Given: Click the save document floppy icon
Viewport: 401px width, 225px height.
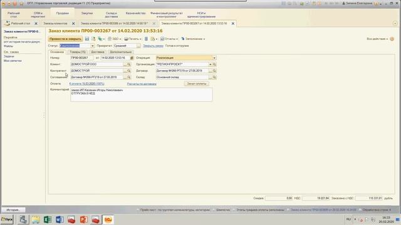Looking at the screenshot, I should (87, 39).
